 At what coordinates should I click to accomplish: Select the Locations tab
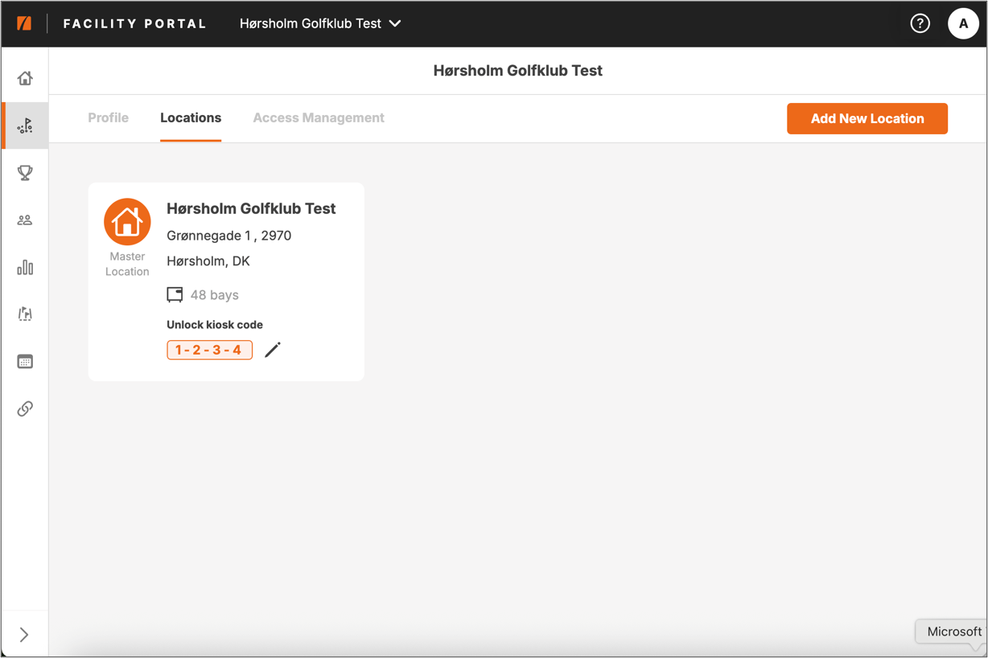pos(191,117)
